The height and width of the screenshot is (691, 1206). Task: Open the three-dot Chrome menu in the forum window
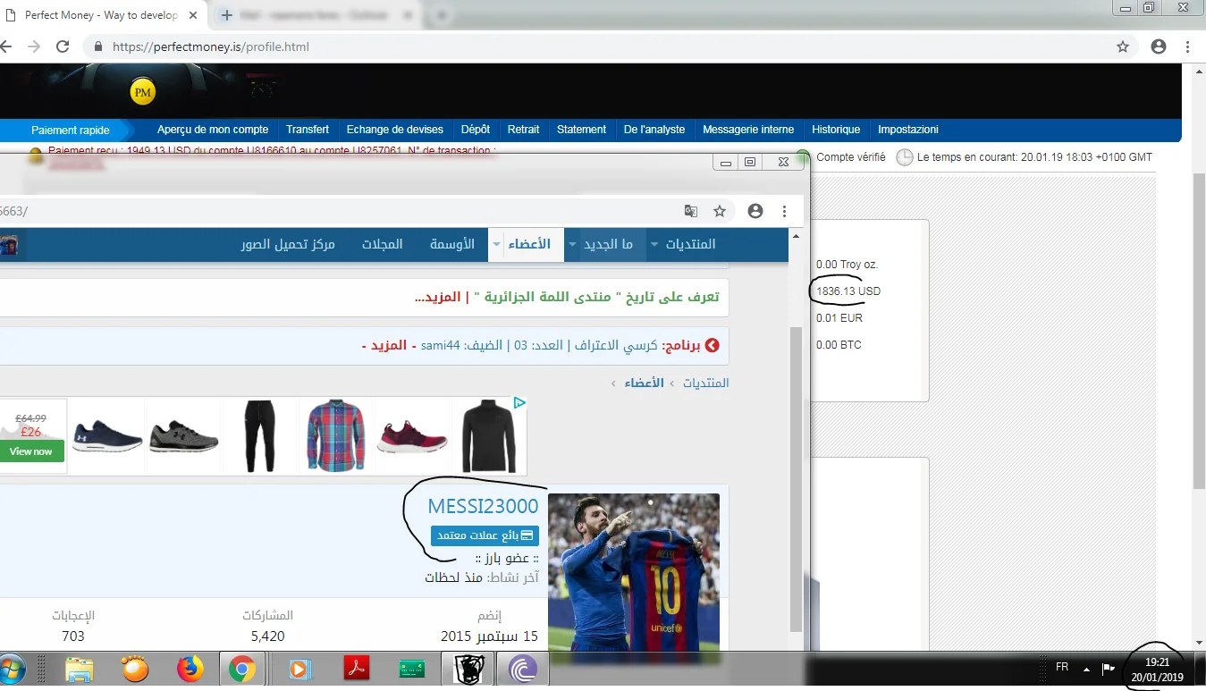point(784,211)
